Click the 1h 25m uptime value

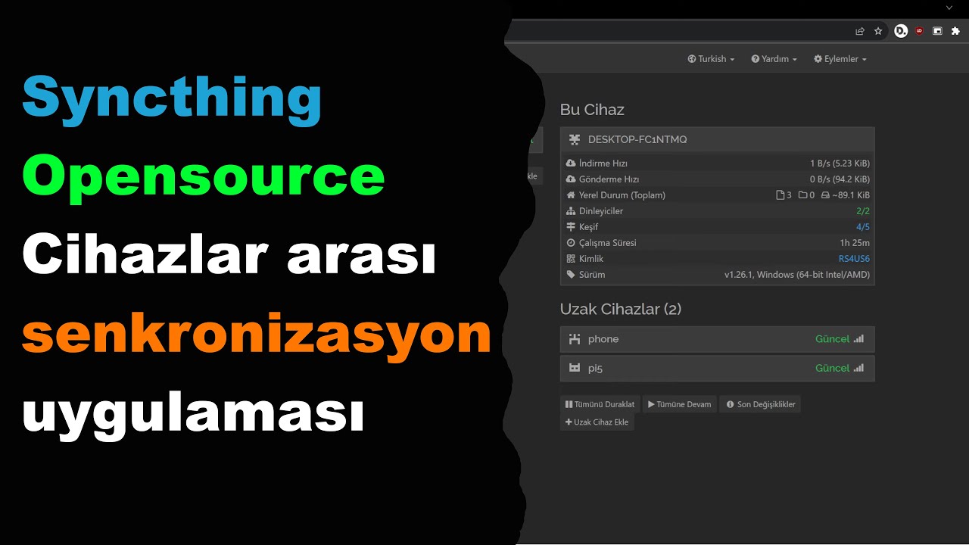(855, 243)
